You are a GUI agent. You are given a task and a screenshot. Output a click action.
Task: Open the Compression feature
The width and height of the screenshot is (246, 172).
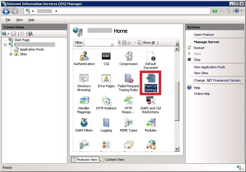click(x=128, y=59)
